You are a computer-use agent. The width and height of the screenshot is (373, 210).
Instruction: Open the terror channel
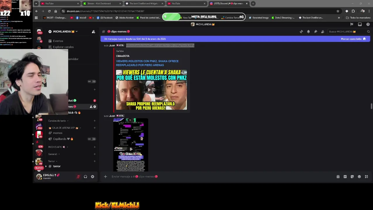(72, 166)
